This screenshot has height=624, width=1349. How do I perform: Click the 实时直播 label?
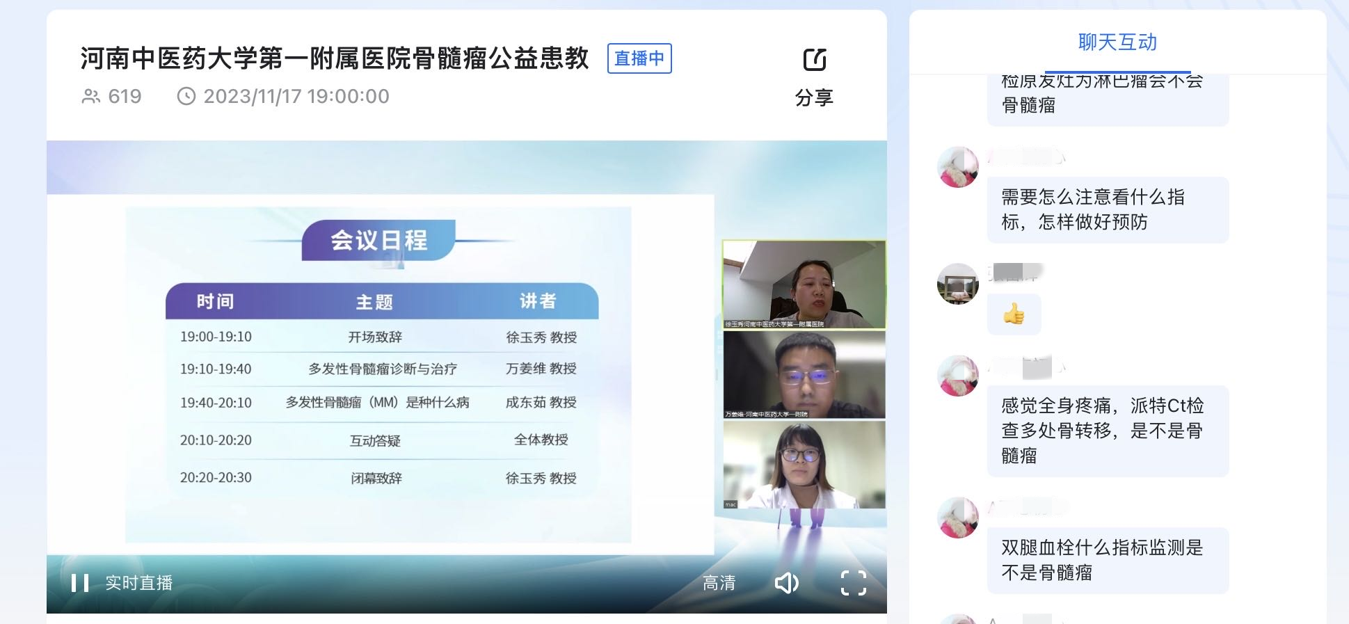139,583
